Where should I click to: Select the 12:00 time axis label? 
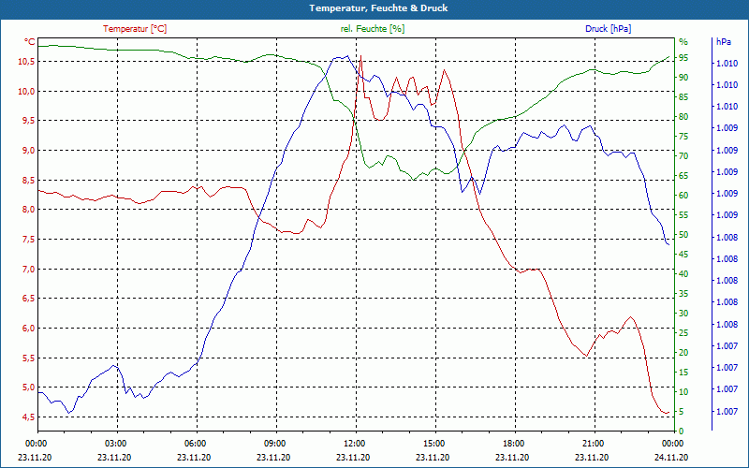pos(354,444)
